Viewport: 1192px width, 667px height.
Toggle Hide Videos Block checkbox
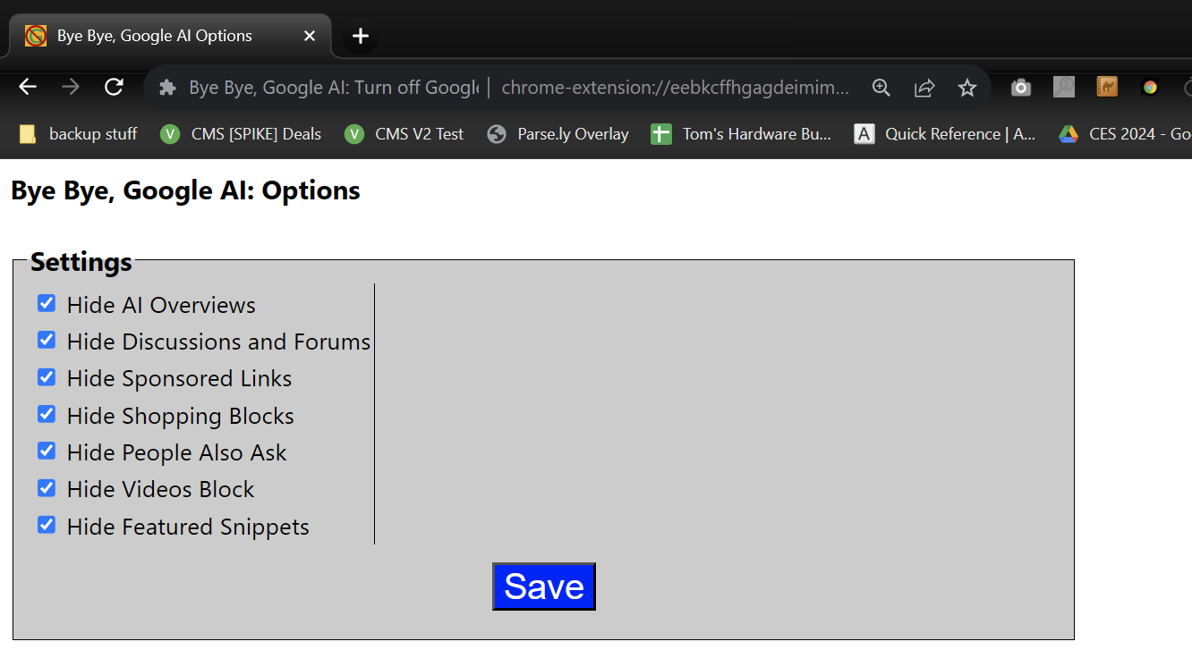pyautogui.click(x=47, y=488)
